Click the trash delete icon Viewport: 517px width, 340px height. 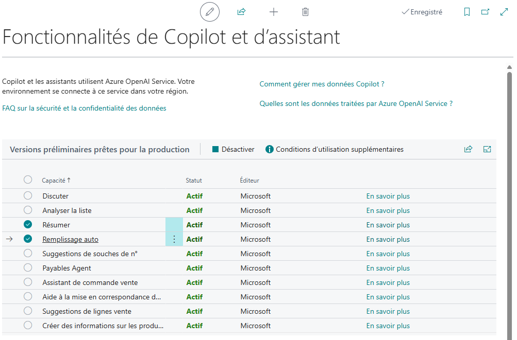pos(305,12)
